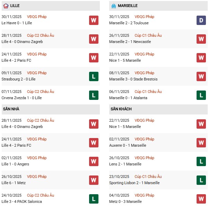Click the Nice 1 - 5 Marseille result under MARSEILLE

click(x=126, y=60)
